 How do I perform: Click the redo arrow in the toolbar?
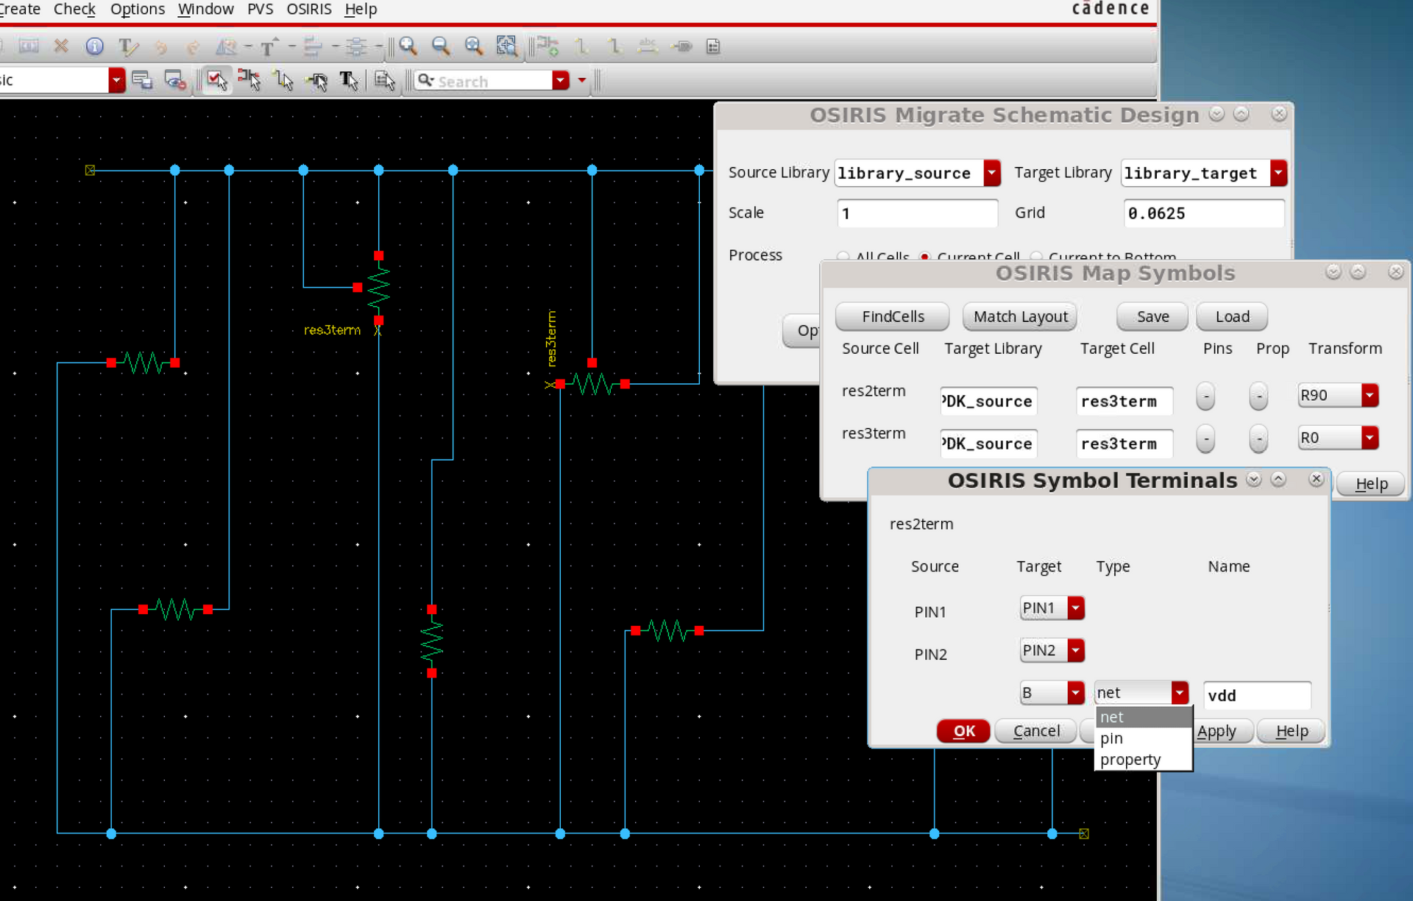192,47
